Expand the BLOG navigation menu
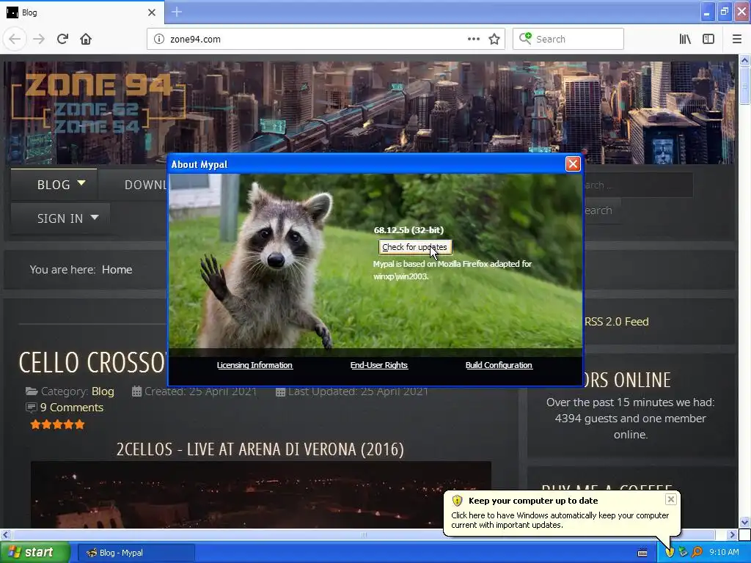This screenshot has height=563, width=751. tap(54, 184)
